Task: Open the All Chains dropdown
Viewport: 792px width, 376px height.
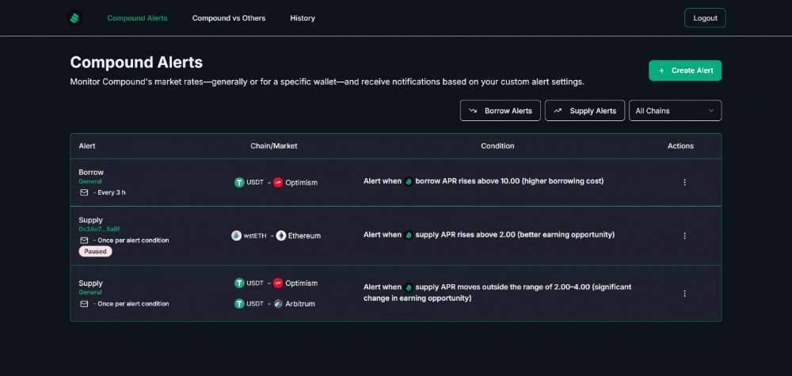Action: coord(676,111)
